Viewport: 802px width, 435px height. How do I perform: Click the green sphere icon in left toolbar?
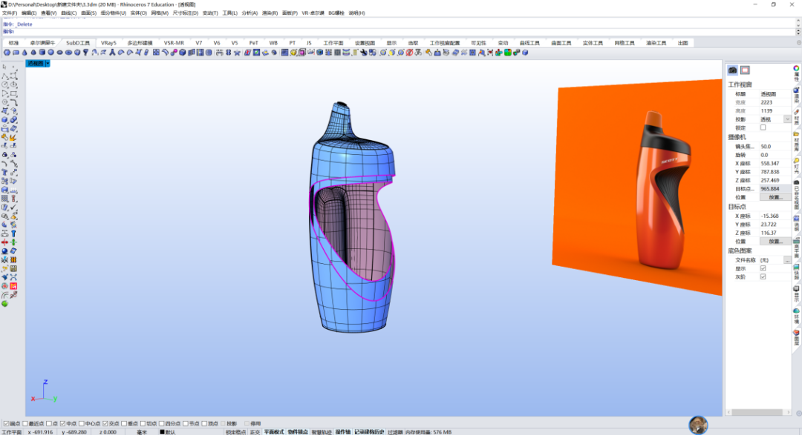click(4, 304)
